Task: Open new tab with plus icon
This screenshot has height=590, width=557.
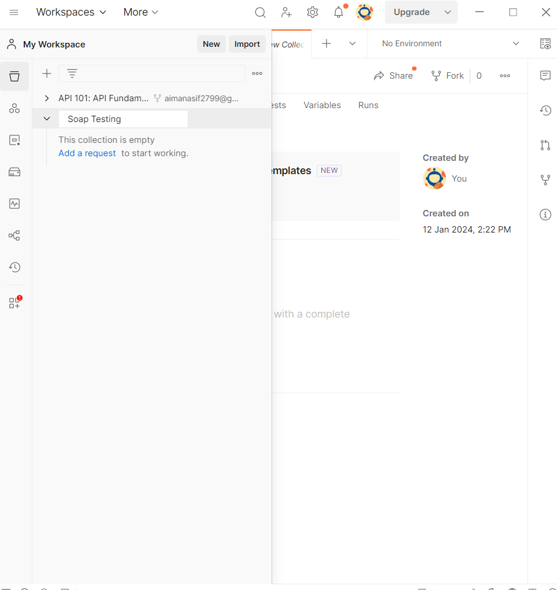Action: (x=326, y=43)
